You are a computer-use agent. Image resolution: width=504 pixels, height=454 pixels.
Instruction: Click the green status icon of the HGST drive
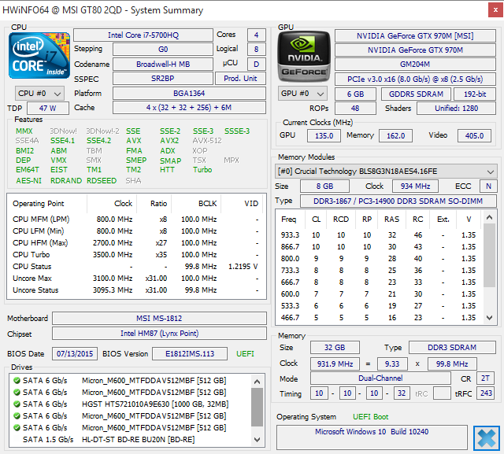[17, 404]
